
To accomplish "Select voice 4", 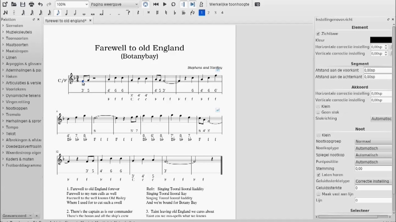I will point(222,13).
